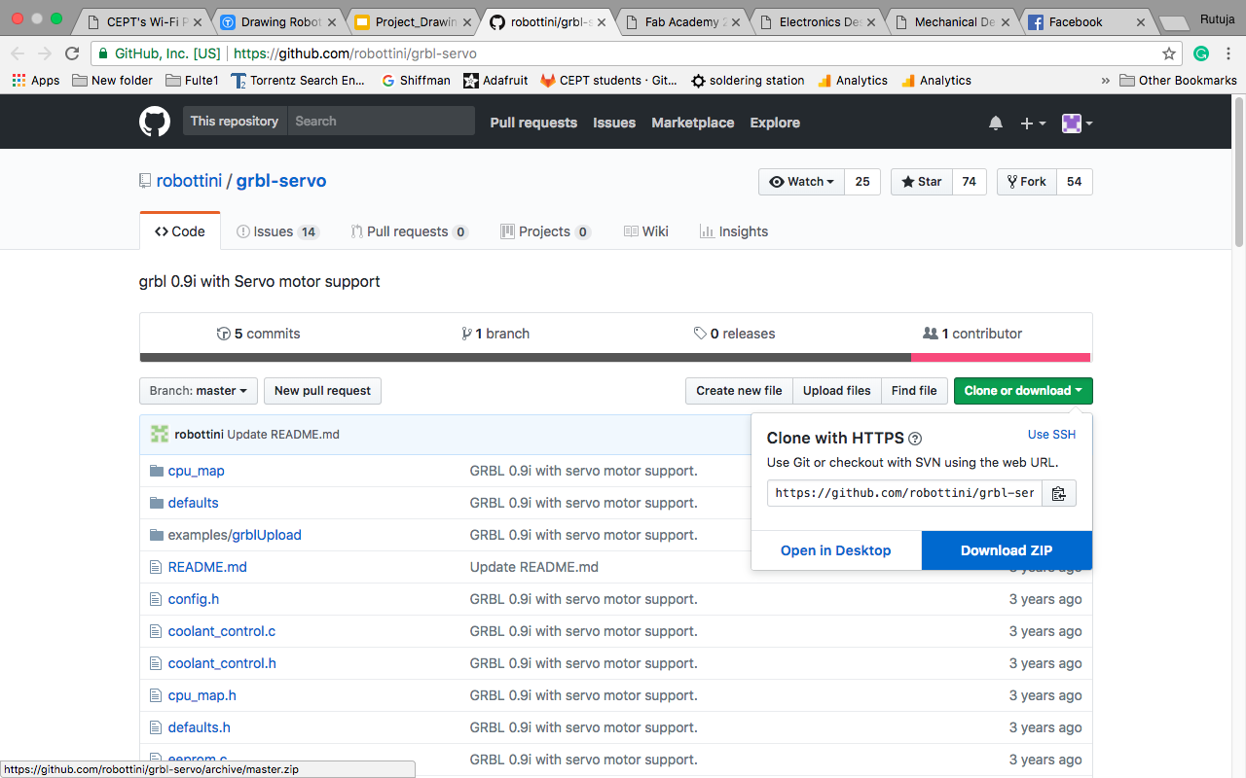This screenshot has width=1246, height=778.
Task: Click the help icon beside Clone with HTTPS
Action: coord(915,439)
